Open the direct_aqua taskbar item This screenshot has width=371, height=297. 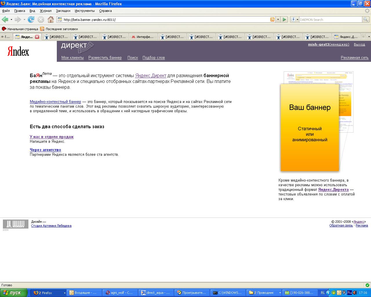156,293
